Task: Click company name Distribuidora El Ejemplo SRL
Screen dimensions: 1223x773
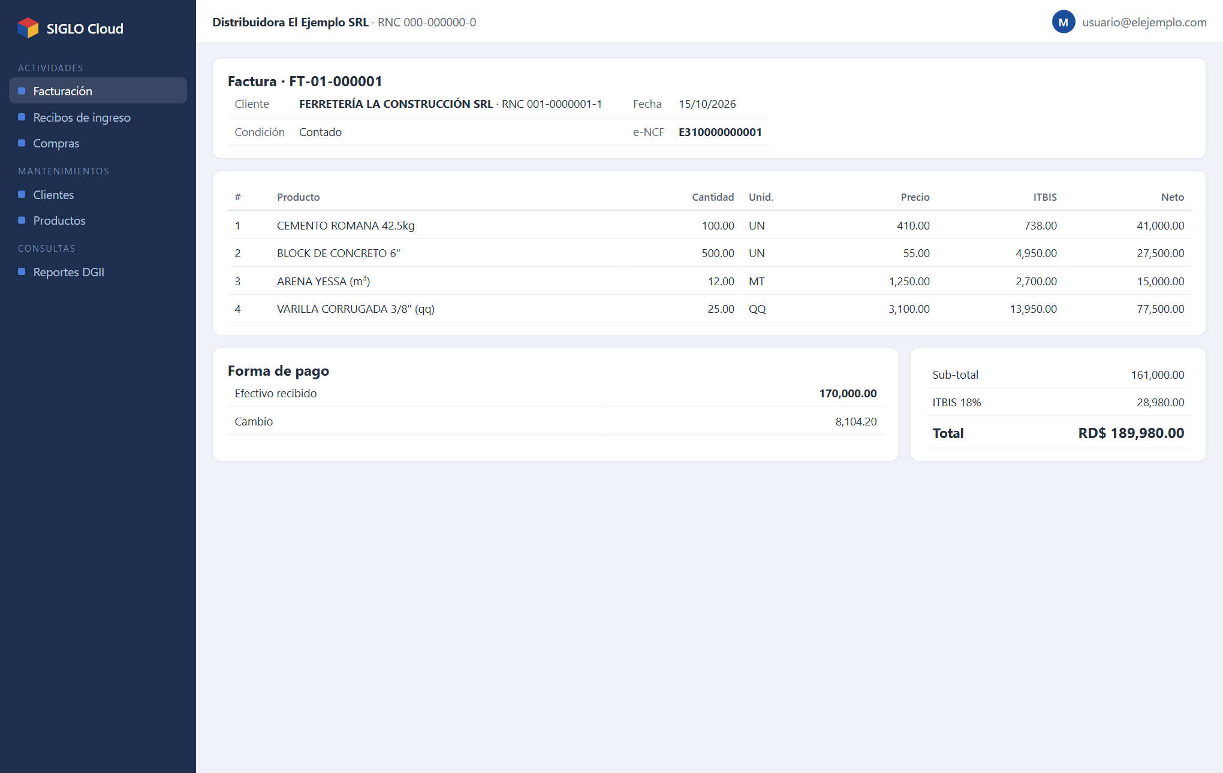Action: [x=290, y=22]
